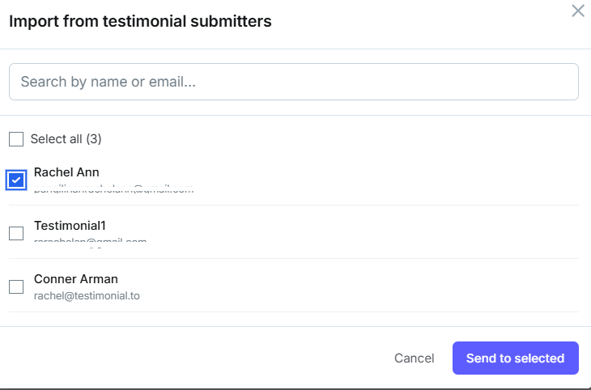
Task: Click the white checkmark icon beside Rachel Ann
Action: [x=16, y=180]
